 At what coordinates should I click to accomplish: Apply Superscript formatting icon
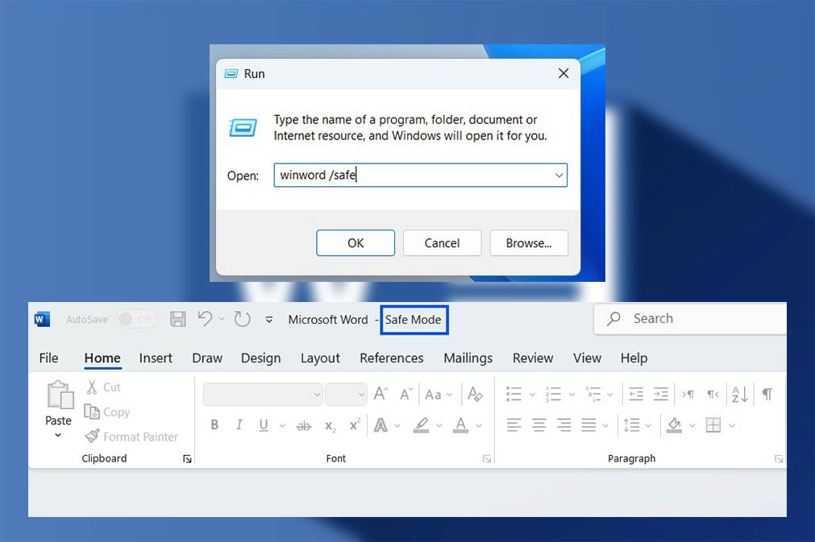355,424
